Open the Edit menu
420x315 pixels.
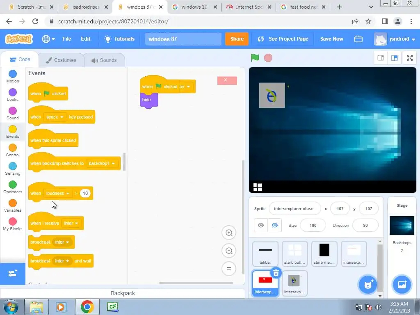click(85, 39)
